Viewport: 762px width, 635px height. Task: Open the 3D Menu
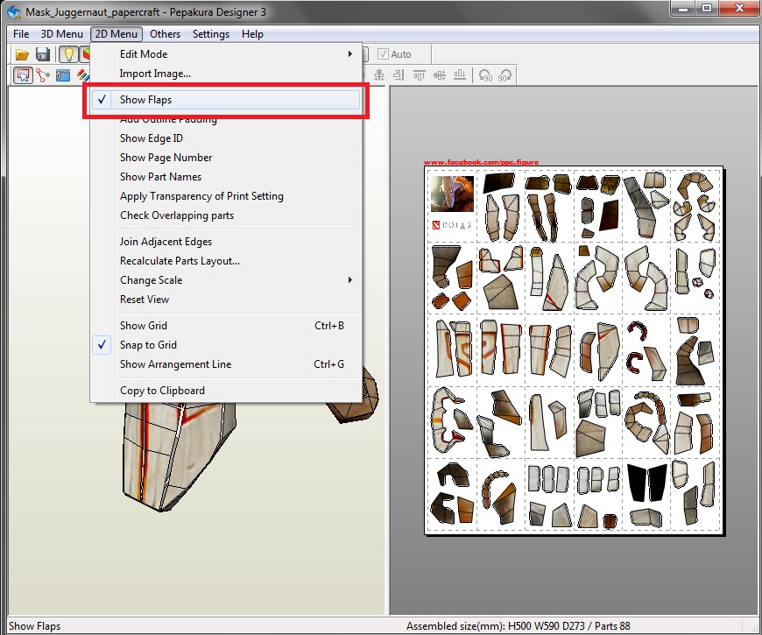[61, 34]
